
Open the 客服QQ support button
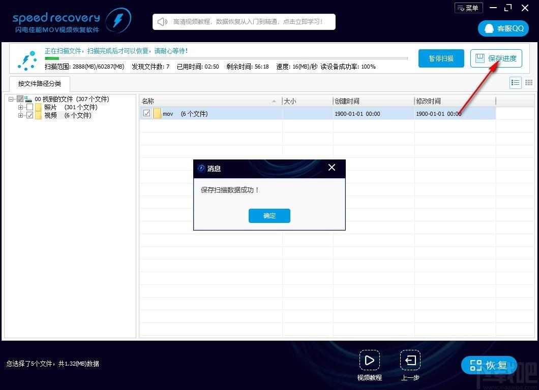point(503,28)
